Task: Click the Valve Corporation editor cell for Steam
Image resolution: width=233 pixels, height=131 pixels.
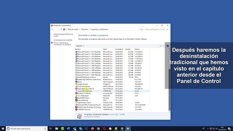Action: [108, 82]
